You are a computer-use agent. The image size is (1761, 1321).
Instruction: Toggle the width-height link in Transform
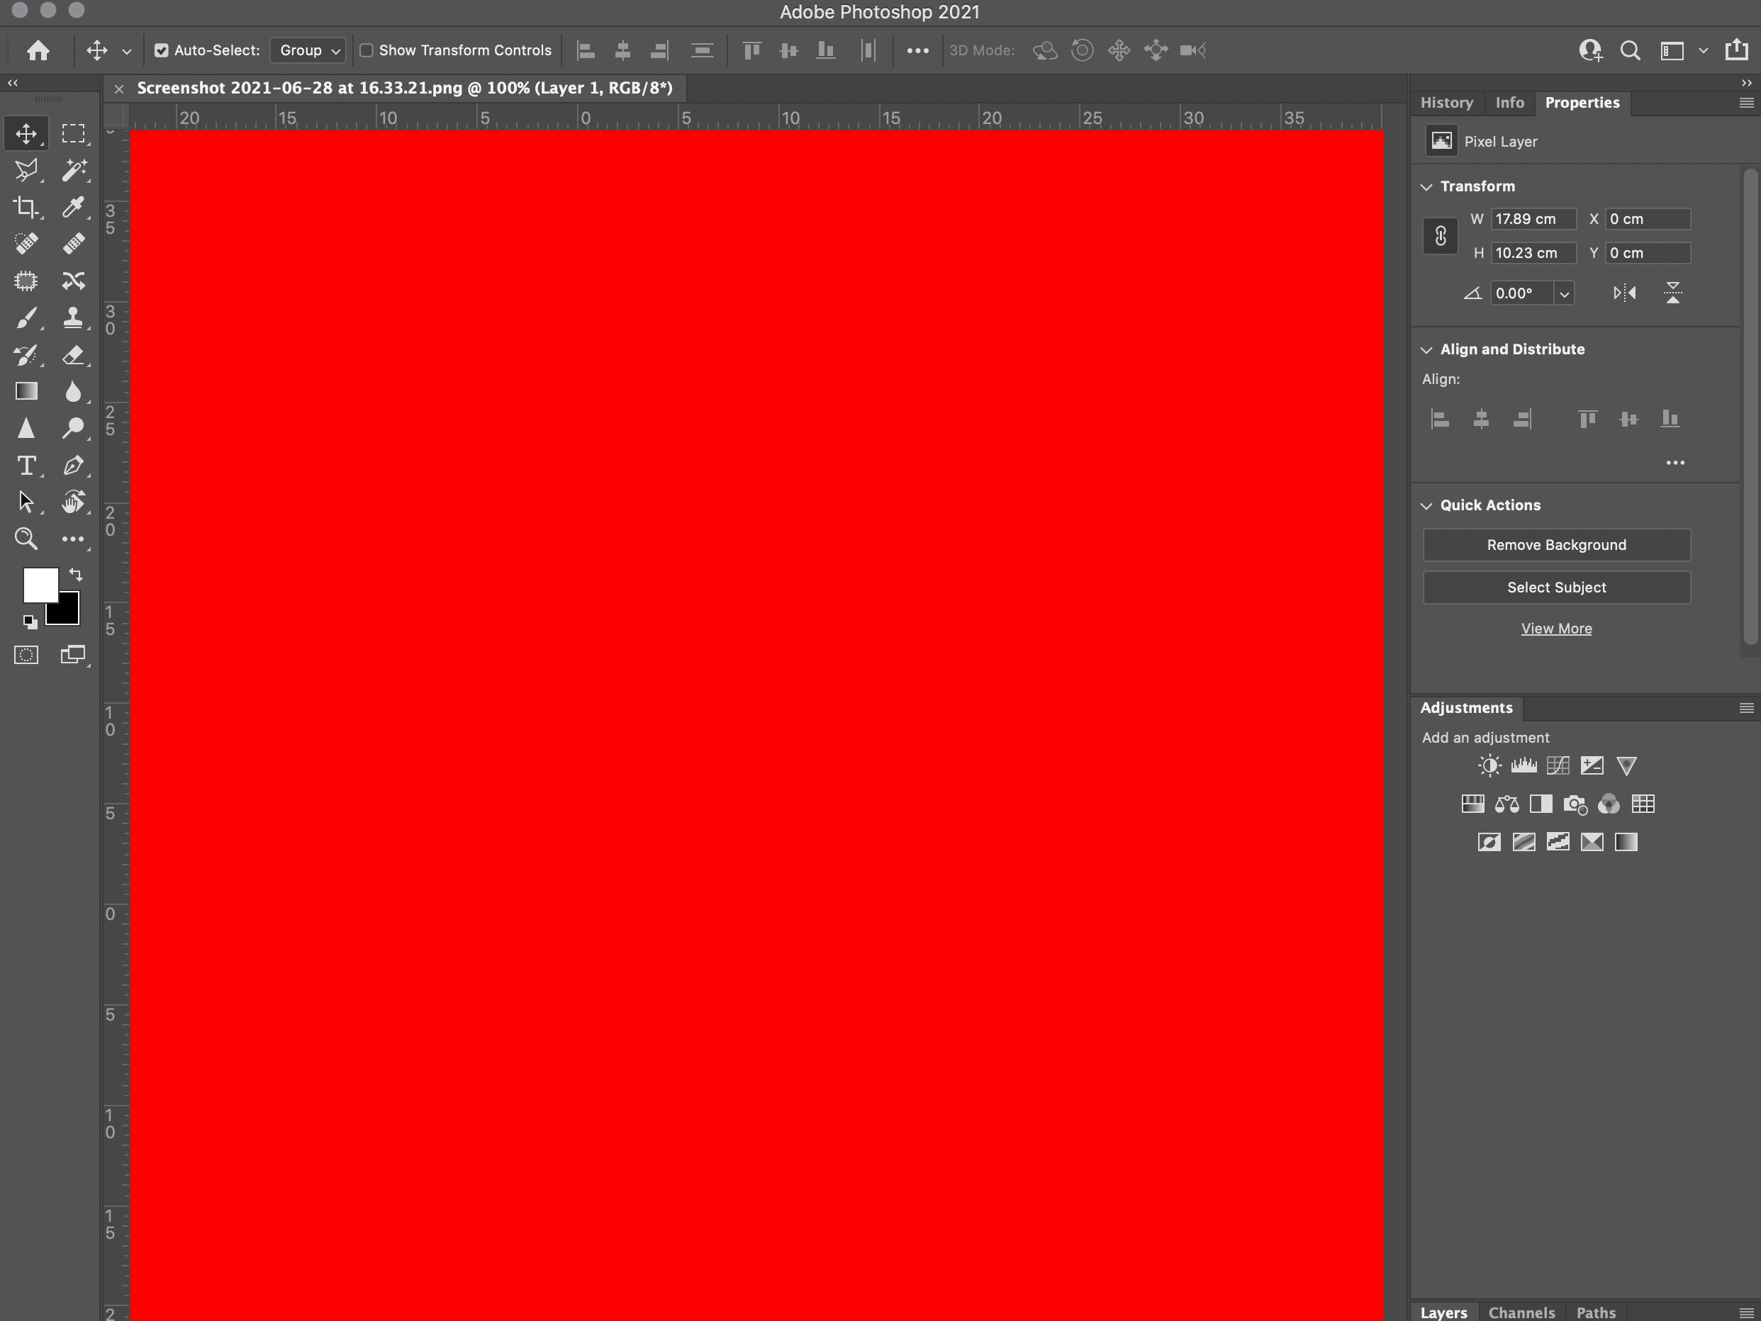1441,235
